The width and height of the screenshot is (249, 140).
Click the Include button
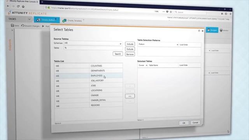pyautogui.click(x=130, y=44)
